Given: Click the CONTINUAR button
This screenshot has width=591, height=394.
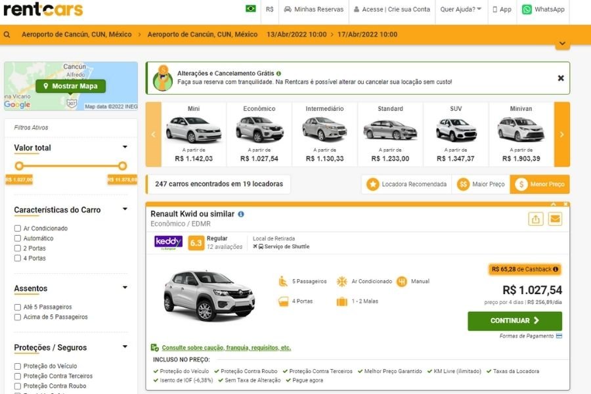Looking at the screenshot, I should click(514, 321).
